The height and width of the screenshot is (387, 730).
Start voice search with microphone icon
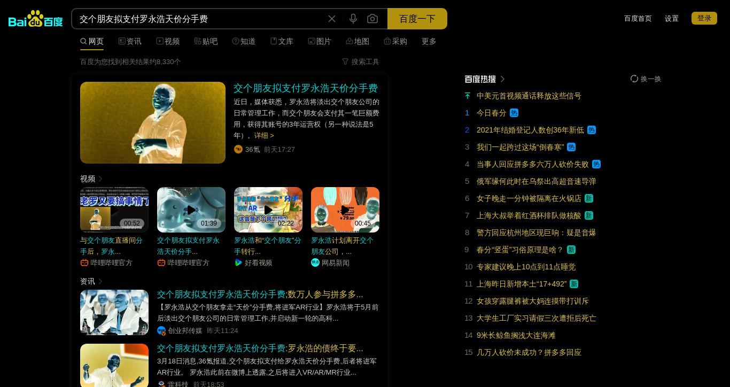[353, 19]
